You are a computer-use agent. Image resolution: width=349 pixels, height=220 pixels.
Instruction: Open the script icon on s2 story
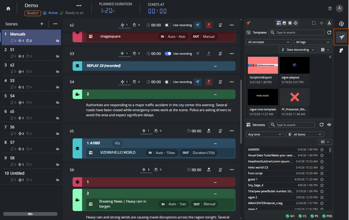pos(220,25)
